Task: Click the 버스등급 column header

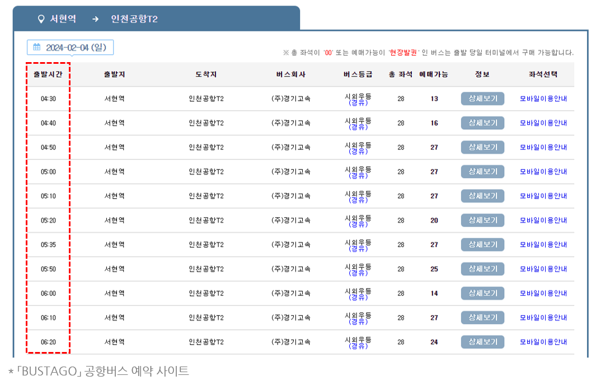Action: click(x=358, y=74)
